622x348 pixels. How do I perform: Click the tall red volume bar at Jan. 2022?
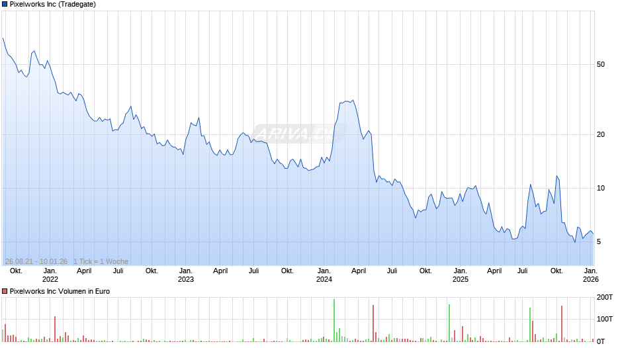55,329
